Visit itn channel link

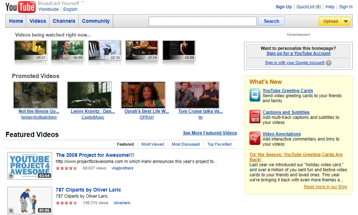click(x=200, y=117)
